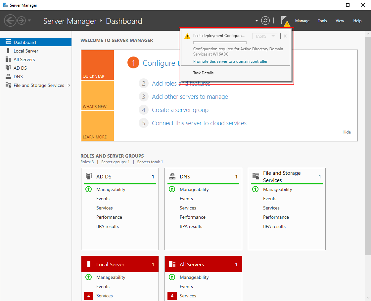Open Task Details in the notification popup
The width and height of the screenshot is (371, 301).
pos(203,73)
